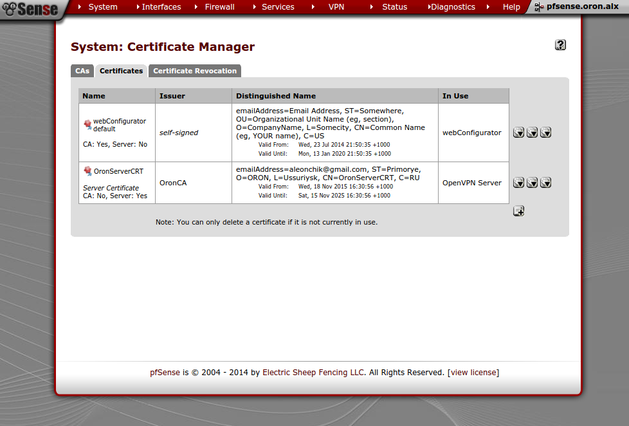629x426 pixels.
Task: Click 'CA: Yes, Server: No' text
Action: [115, 144]
